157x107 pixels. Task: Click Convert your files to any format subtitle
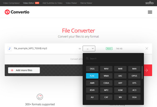[x=78, y=37]
